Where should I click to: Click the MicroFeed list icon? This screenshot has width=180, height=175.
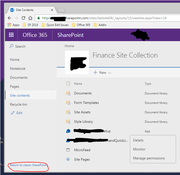pos(68,150)
